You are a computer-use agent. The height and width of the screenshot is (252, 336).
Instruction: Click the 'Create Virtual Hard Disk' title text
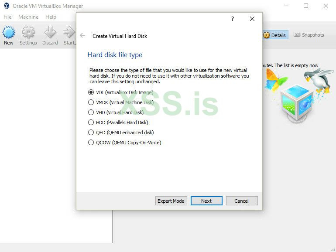tap(120, 36)
